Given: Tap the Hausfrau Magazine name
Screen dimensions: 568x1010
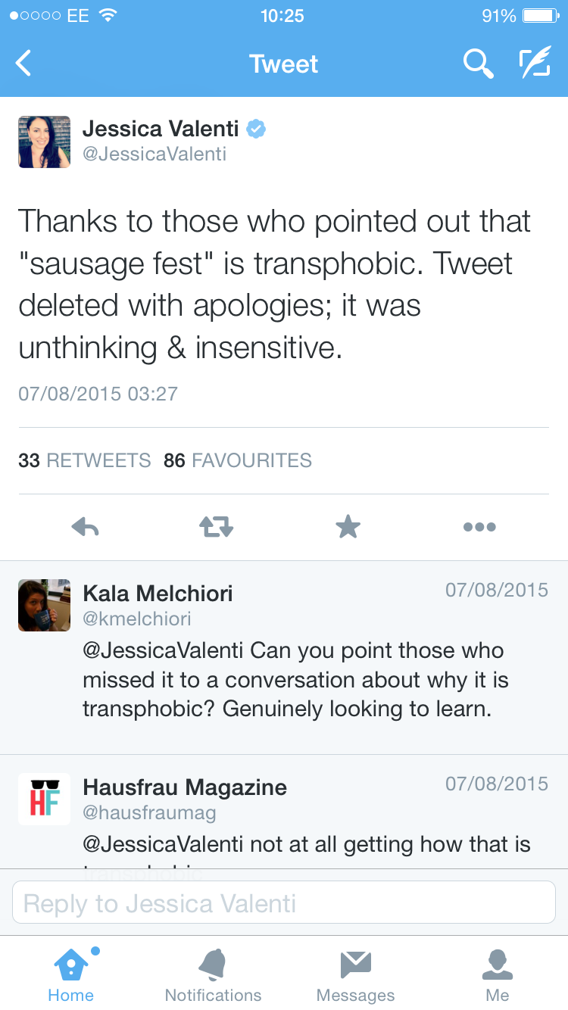Looking at the screenshot, I should click(x=185, y=787).
